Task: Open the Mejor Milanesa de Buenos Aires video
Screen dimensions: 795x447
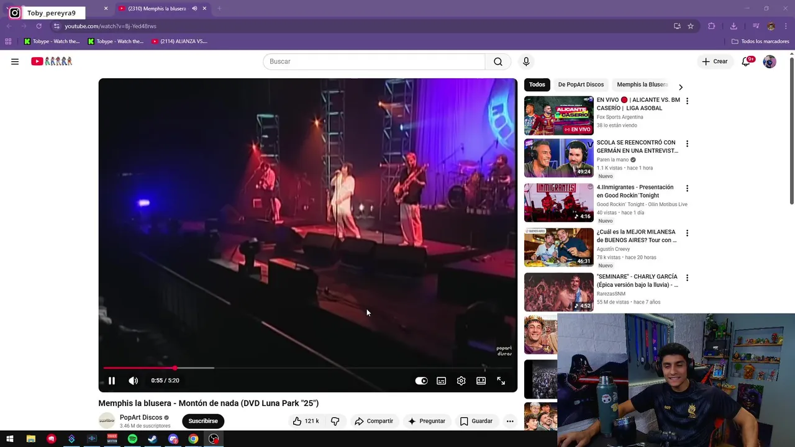Action: coord(637,236)
